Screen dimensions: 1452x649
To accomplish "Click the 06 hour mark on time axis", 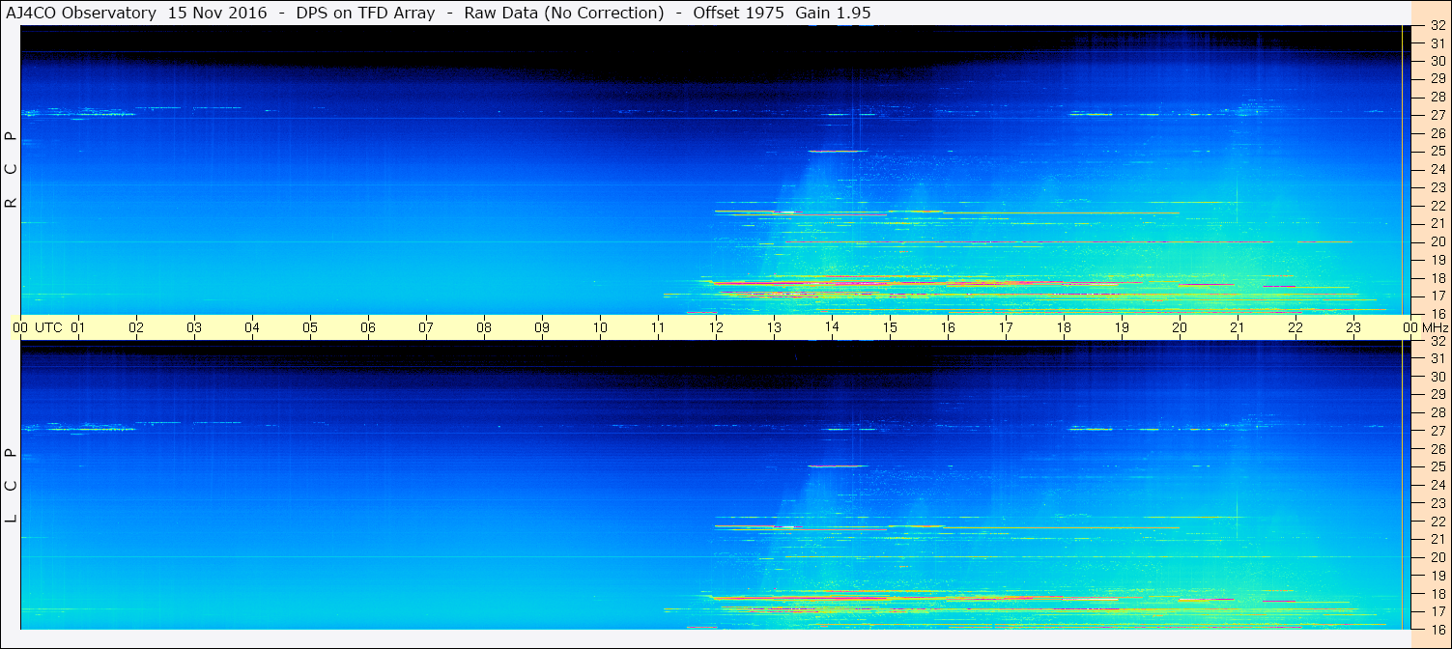I will [x=368, y=327].
